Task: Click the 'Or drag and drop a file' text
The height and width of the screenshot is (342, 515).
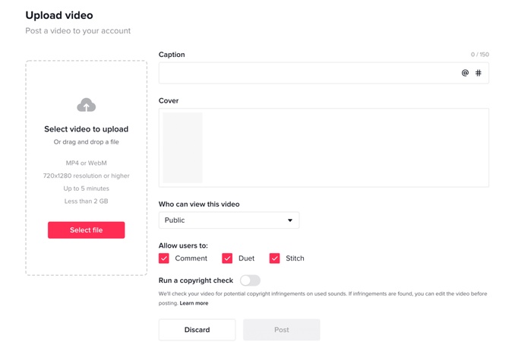Action: point(86,142)
